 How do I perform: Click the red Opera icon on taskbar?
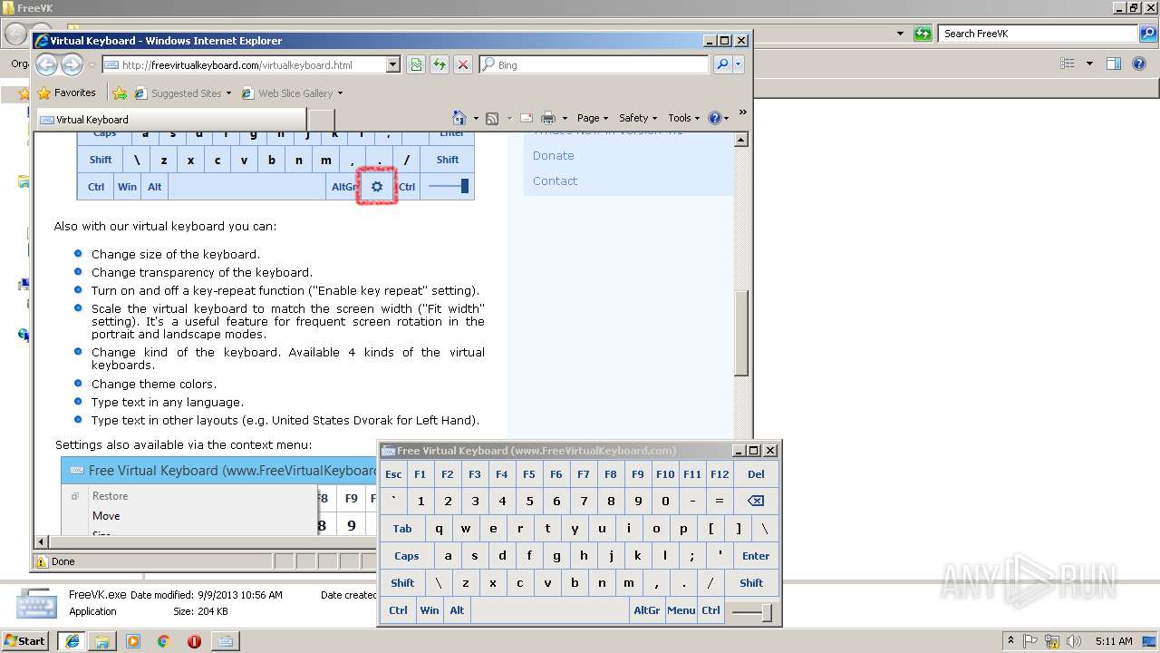click(x=194, y=641)
